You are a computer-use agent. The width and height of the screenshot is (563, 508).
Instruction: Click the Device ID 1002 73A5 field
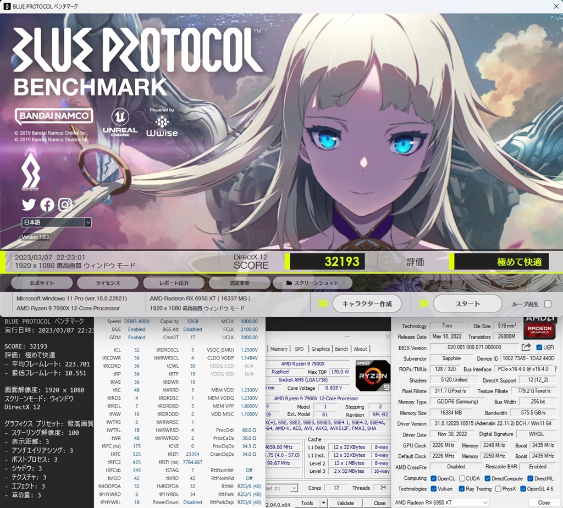[x=528, y=358]
